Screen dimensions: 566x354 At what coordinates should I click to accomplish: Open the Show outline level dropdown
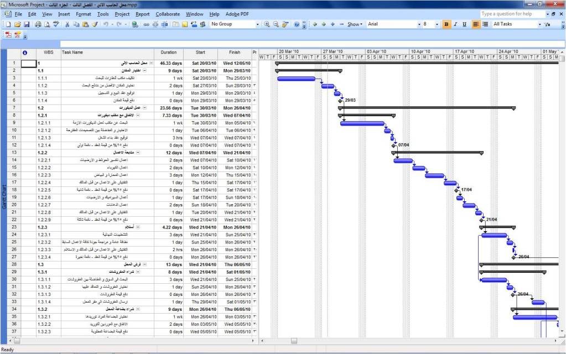tap(355, 24)
